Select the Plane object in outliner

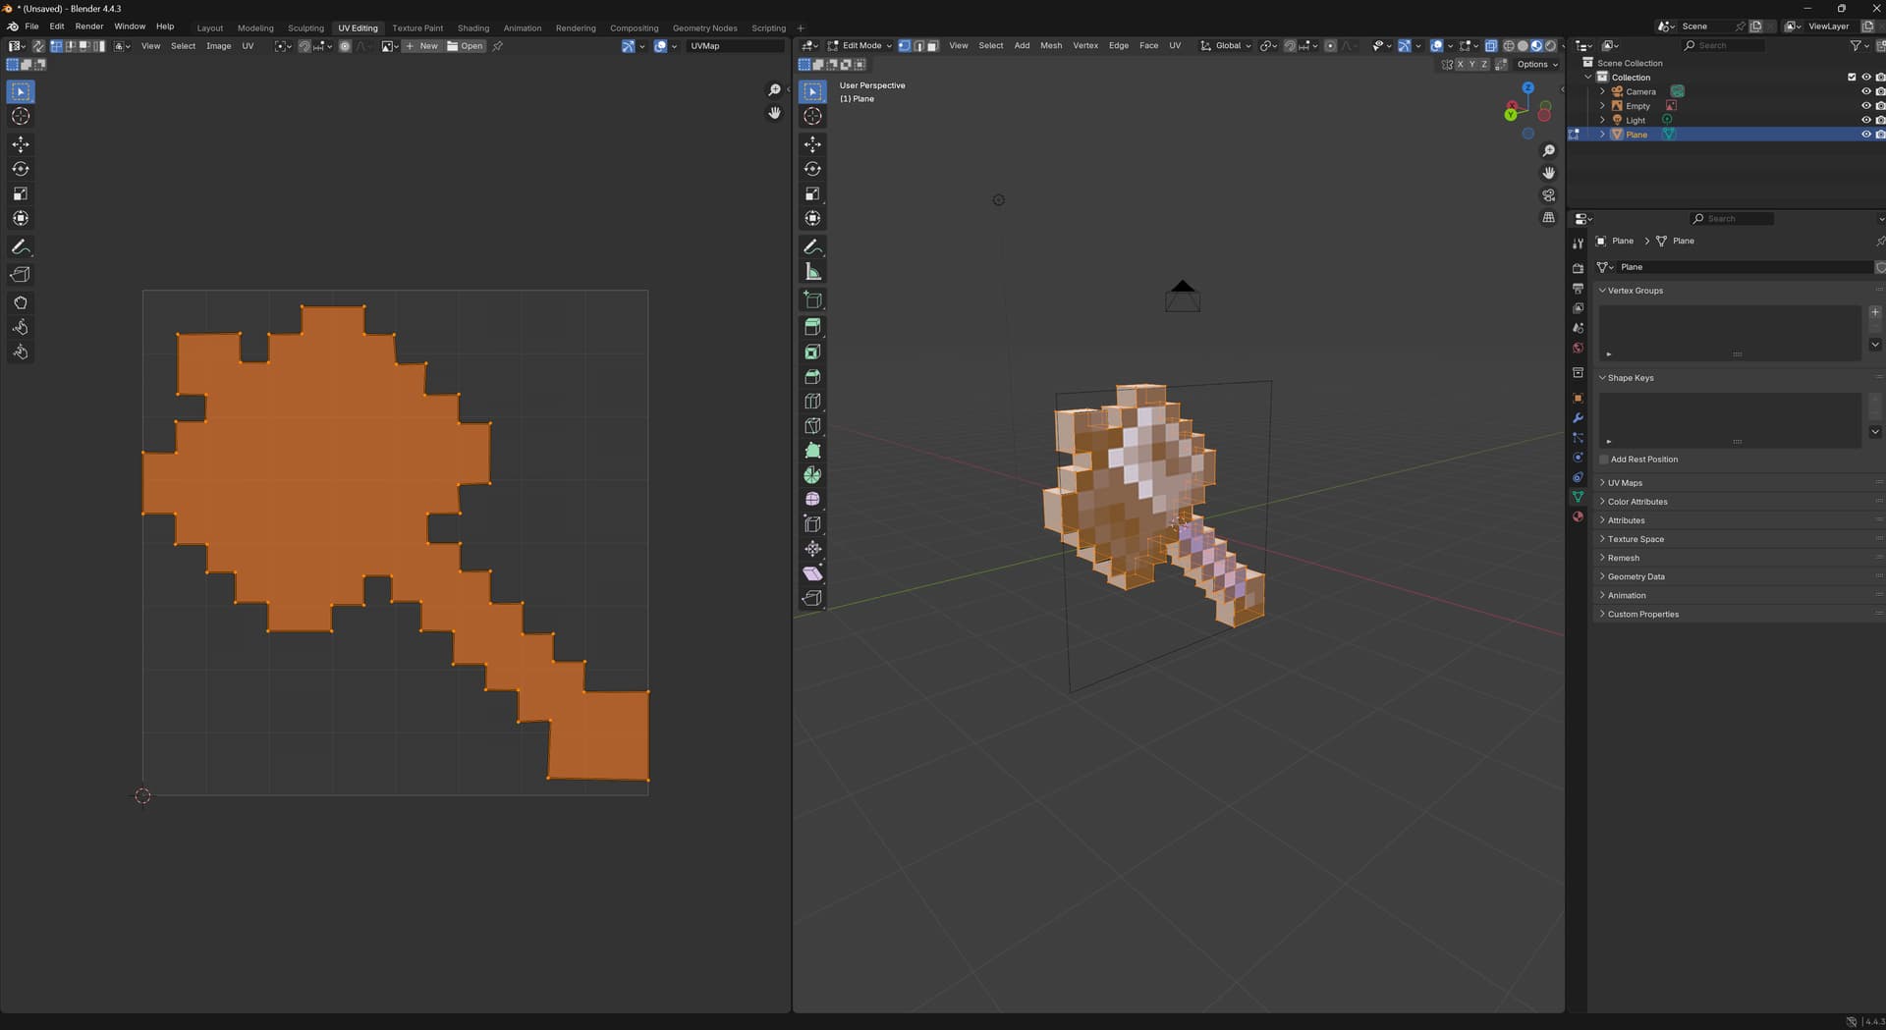click(x=1636, y=135)
